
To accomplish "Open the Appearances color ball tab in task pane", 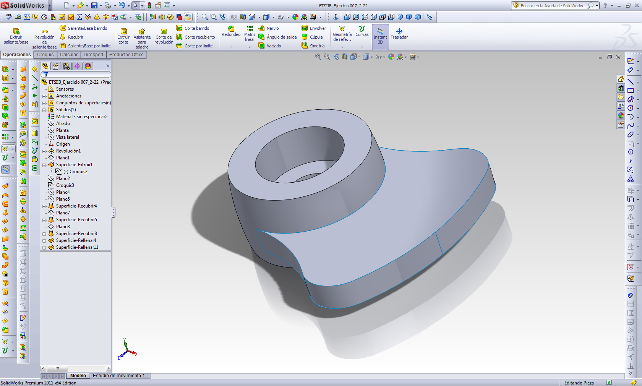I will click(621, 115).
